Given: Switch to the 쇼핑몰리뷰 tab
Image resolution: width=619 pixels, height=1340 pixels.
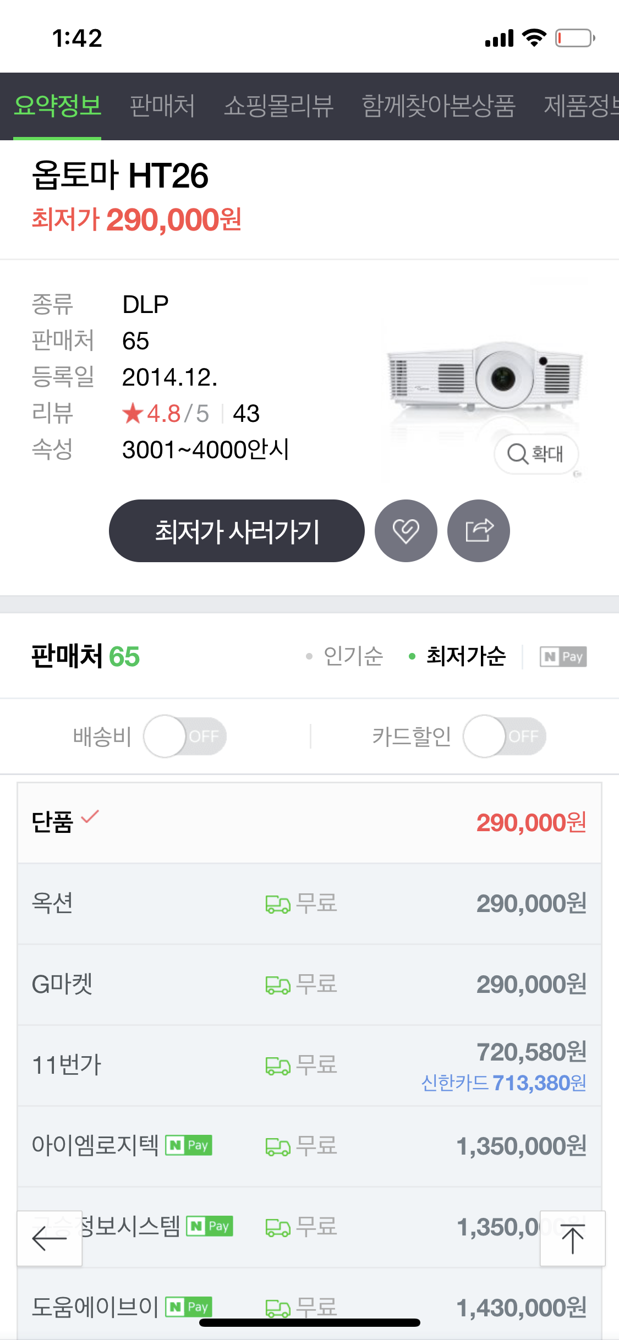Looking at the screenshot, I should (x=278, y=106).
